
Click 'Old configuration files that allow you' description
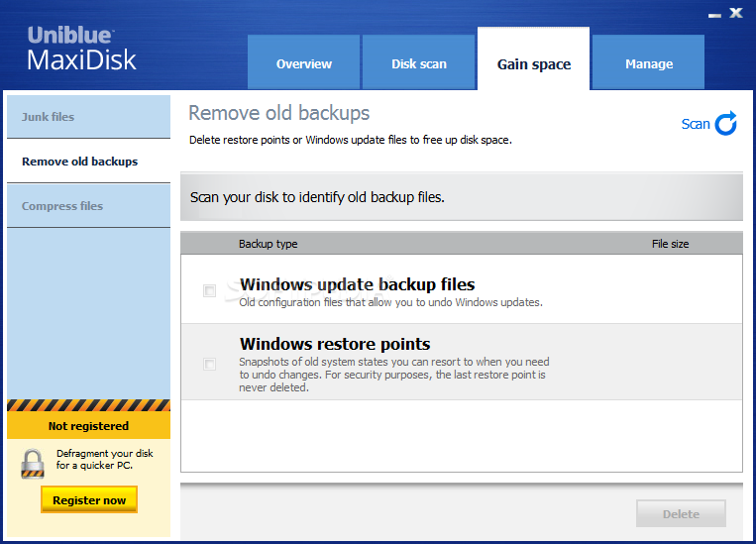391,302
